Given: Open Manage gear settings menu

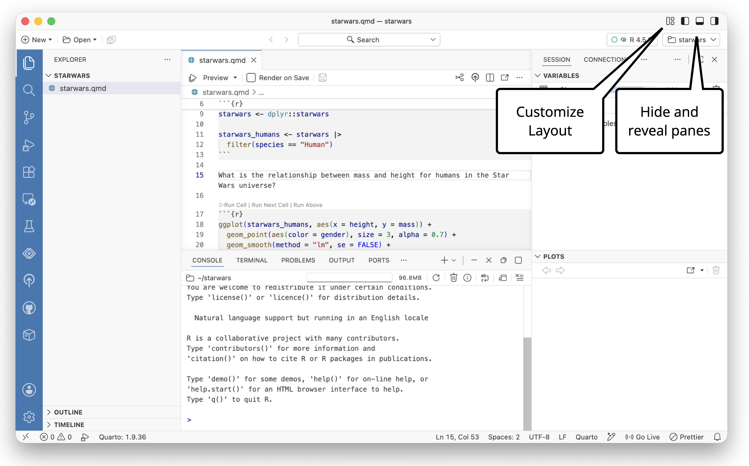Looking at the screenshot, I should click(29, 417).
